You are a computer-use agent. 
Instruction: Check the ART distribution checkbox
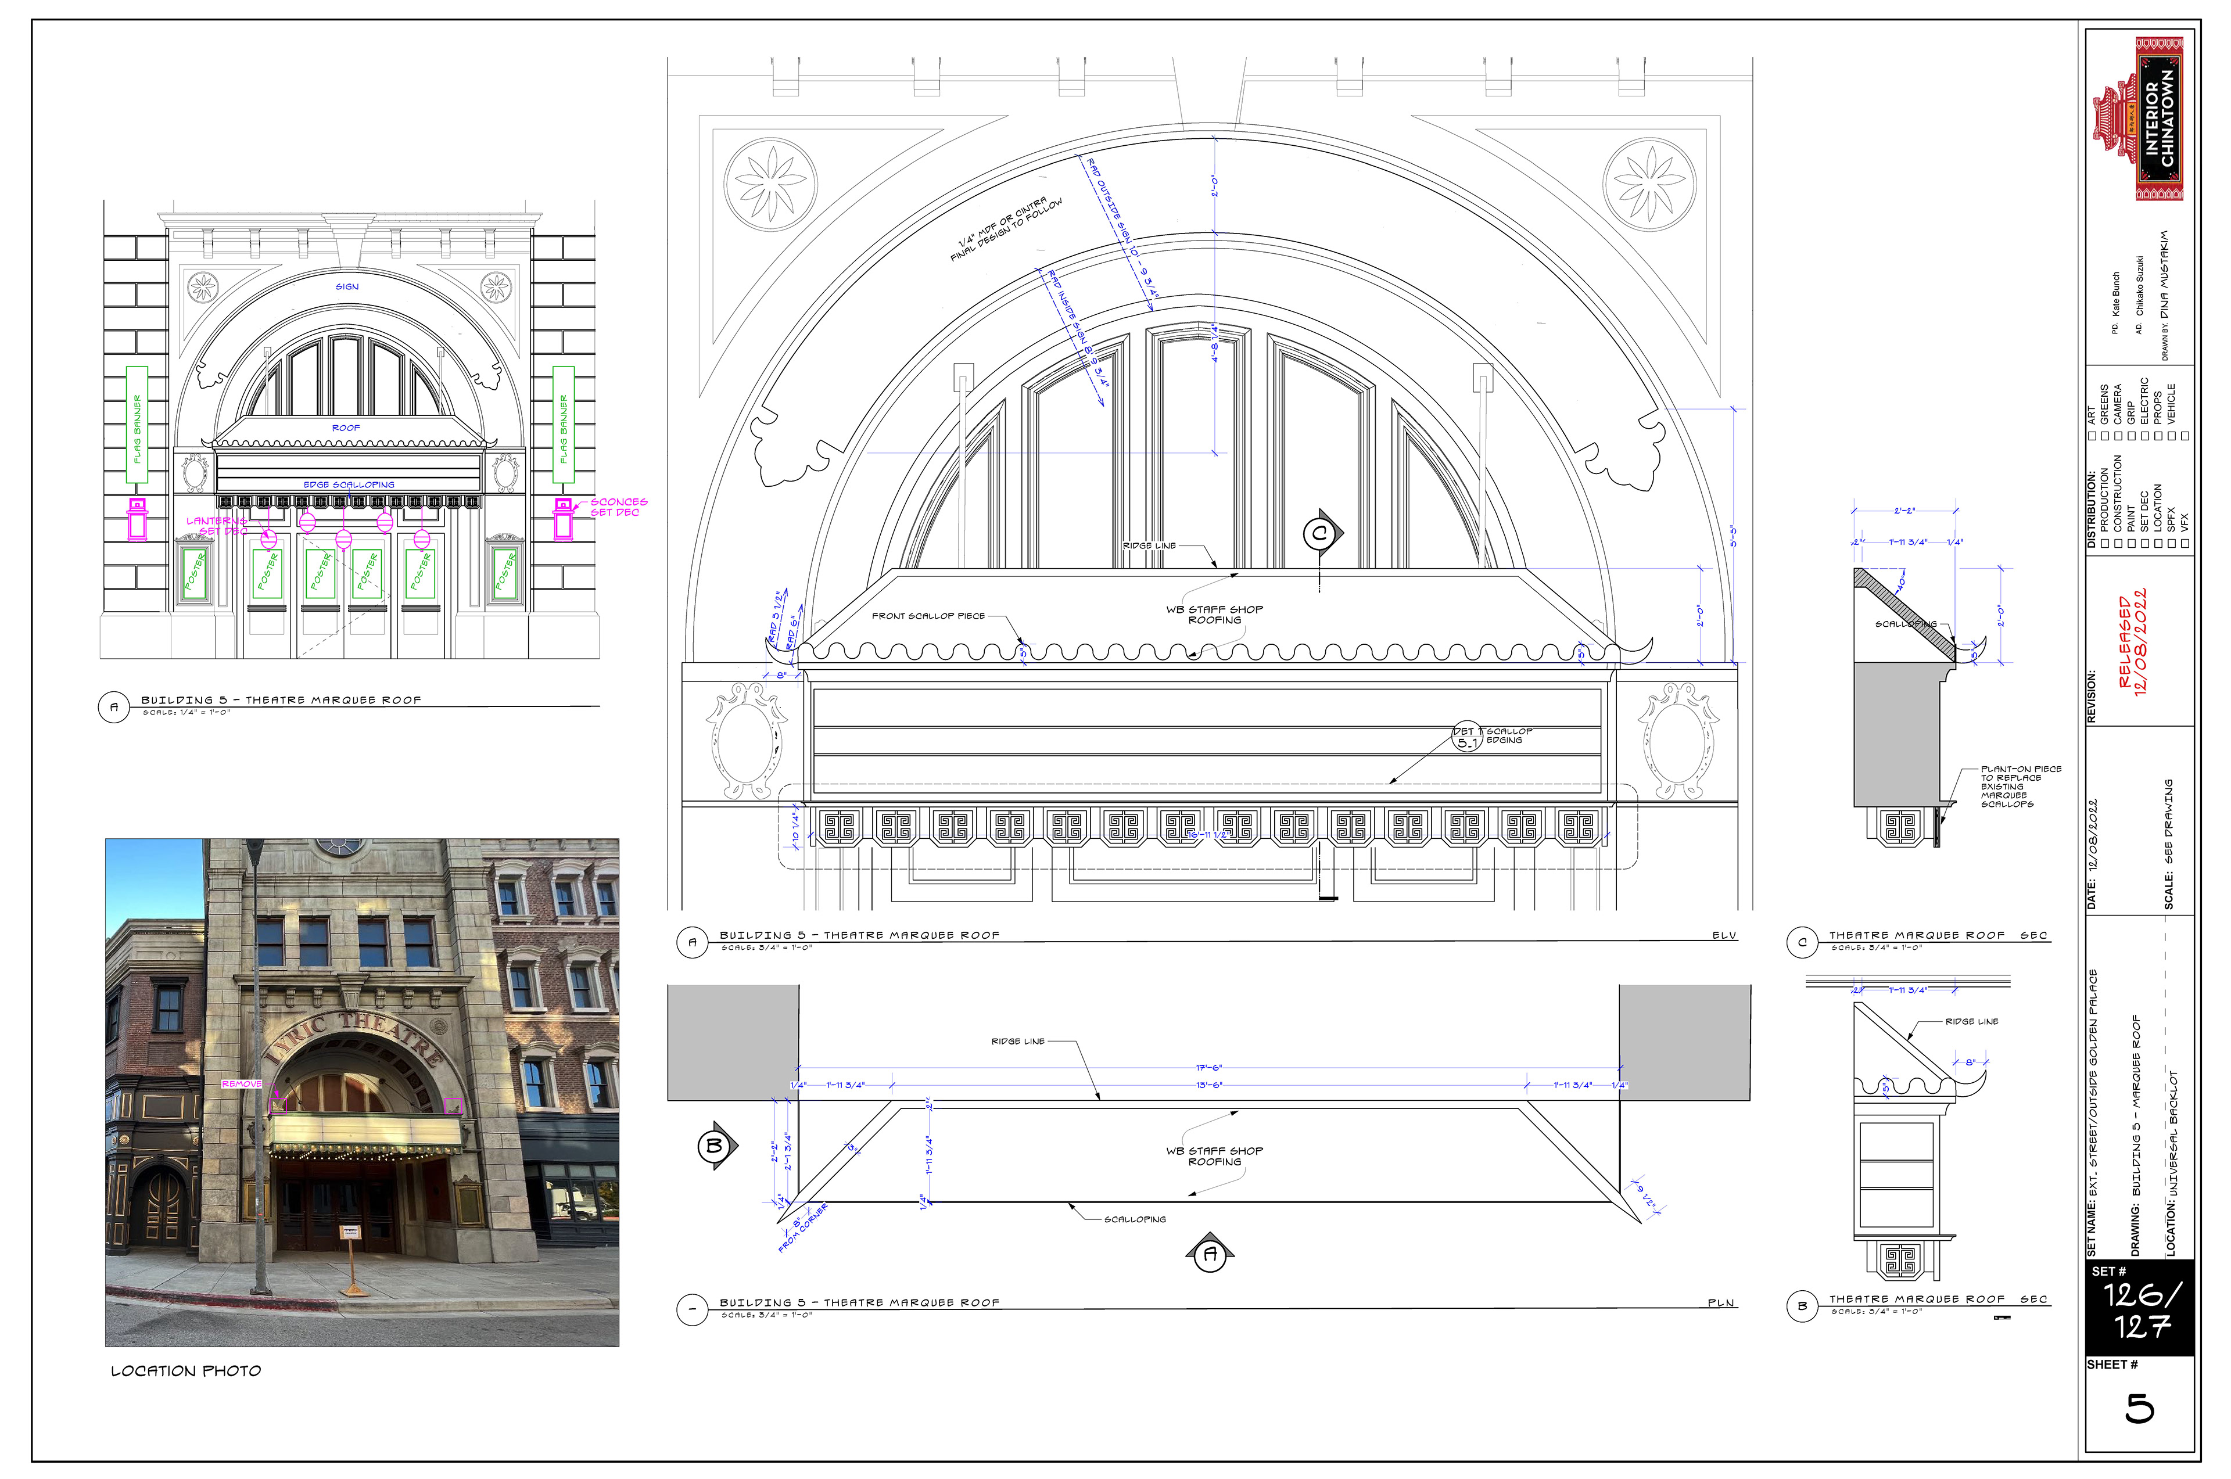pyautogui.click(x=2092, y=437)
